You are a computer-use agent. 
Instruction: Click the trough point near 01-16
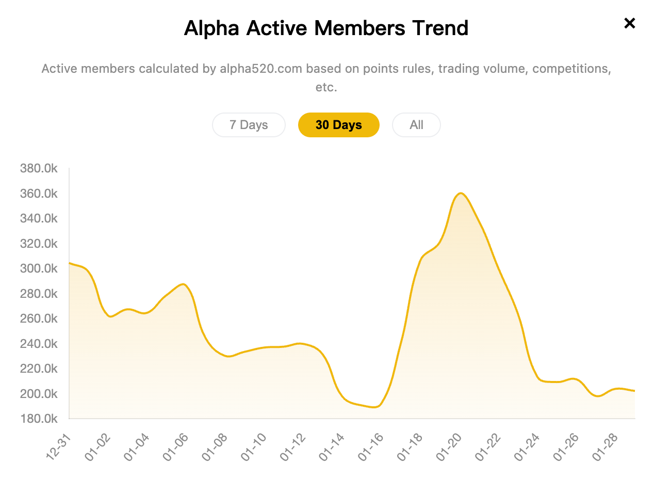pos(373,407)
